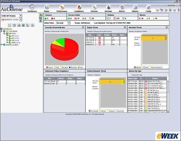Collapse the 101 2nd Street tree node

1,31
